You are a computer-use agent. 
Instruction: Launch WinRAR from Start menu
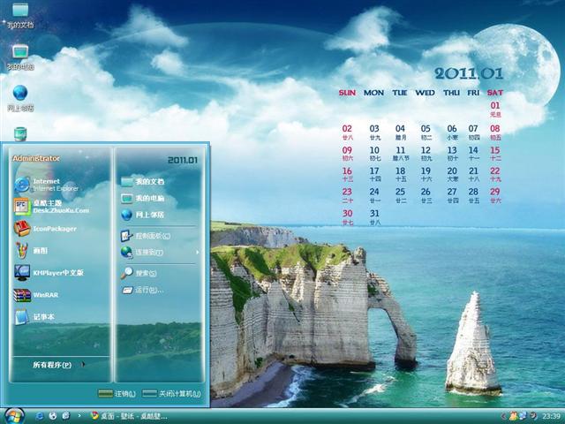point(36,295)
